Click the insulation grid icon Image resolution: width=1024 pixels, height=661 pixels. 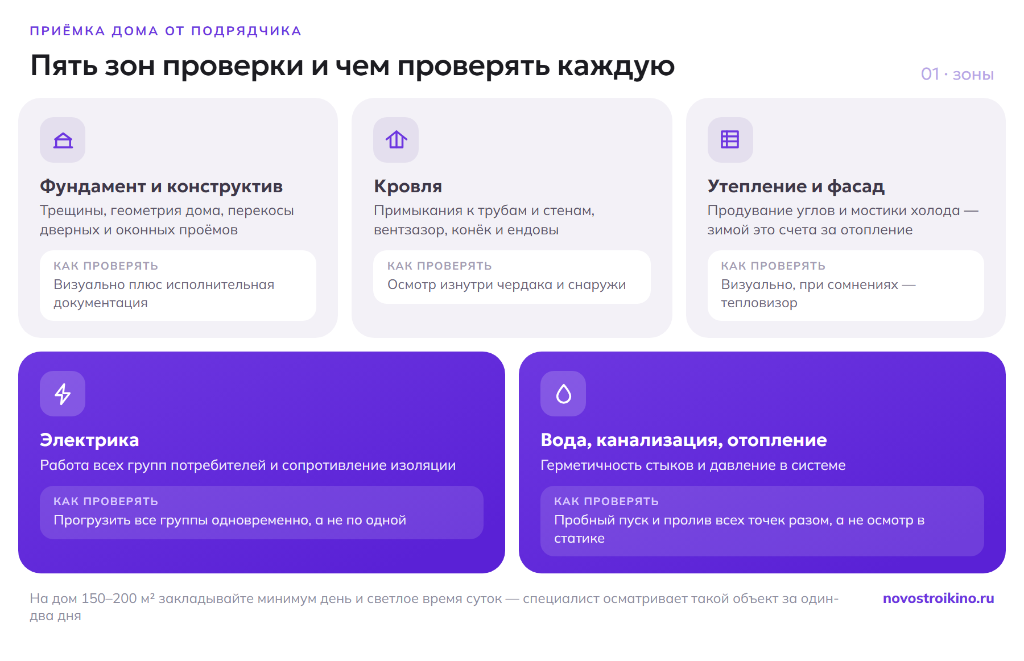[730, 140]
